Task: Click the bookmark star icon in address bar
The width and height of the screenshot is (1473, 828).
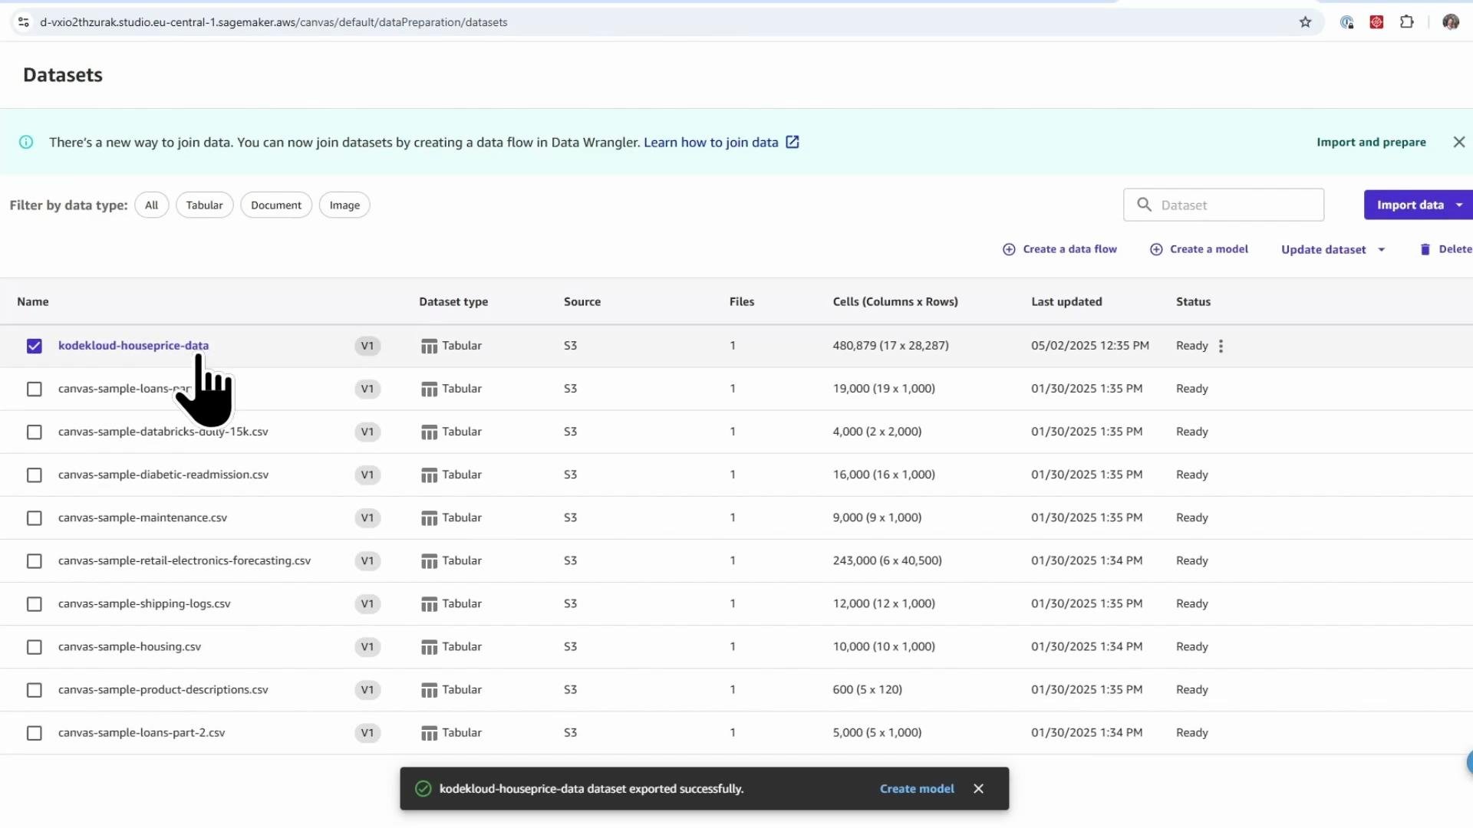Action: [x=1305, y=22]
